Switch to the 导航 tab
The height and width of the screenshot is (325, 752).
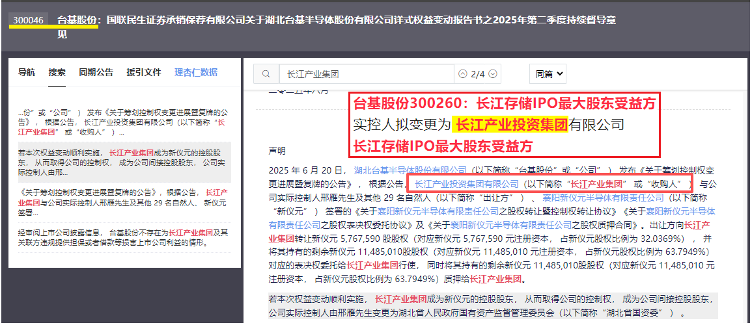click(x=27, y=73)
